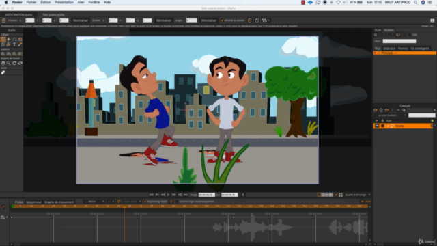Image resolution: width=437 pixels, height=246 pixels.
Task: Select the Eyedropper tool in the toolbox
Action: coord(20,44)
